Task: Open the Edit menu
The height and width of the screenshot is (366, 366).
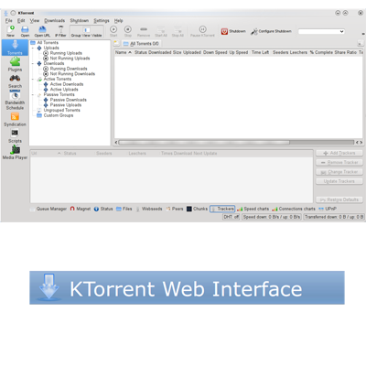Action: pyautogui.click(x=21, y=21)
